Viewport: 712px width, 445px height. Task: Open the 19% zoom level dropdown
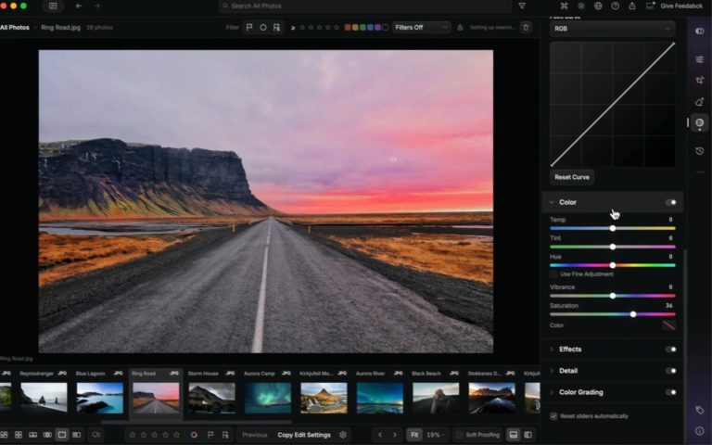[435, 435]
